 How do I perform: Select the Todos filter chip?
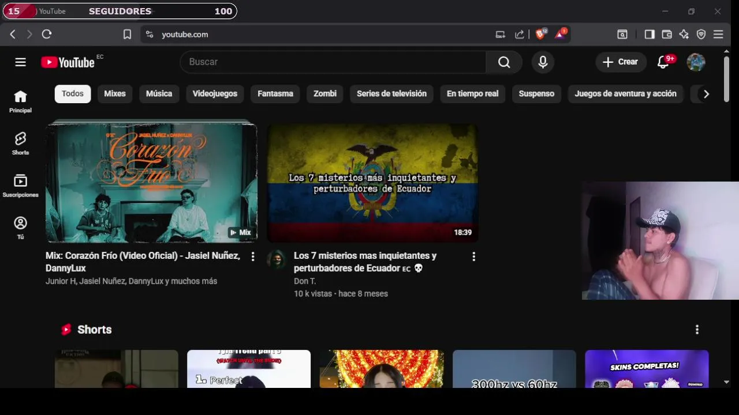point(73,94)
